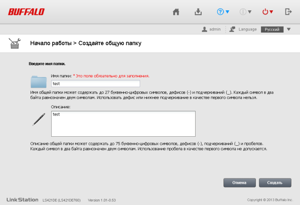Click the pen icon beside description

coord(39,119)
